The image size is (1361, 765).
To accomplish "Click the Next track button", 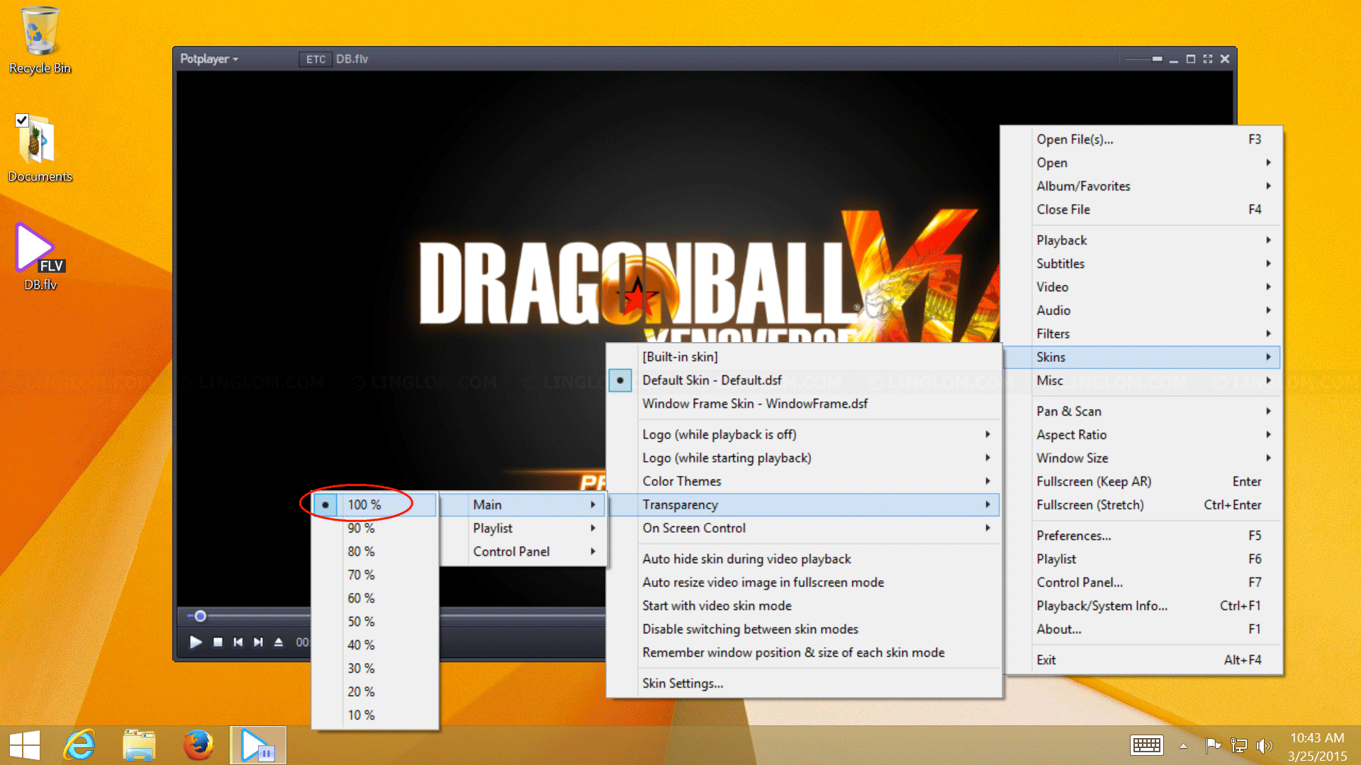I will 258,642.
